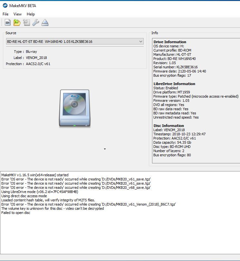Open Preferences with the wrench icon
The width and height of the screenshot is (240, 261).
[36, 23]
